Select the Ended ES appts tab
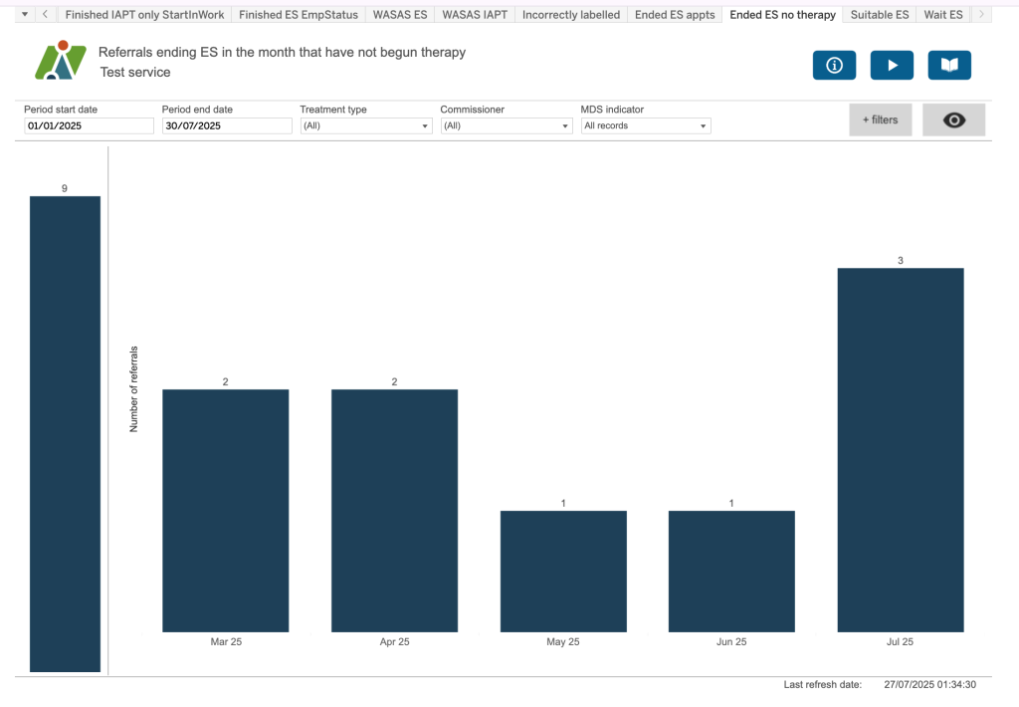Screen dimensions: 1019x707 pos(675,15)
